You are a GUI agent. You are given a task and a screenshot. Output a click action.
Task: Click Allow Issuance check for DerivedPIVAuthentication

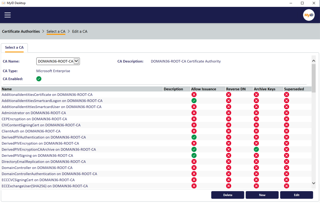(x=194, y=137)
